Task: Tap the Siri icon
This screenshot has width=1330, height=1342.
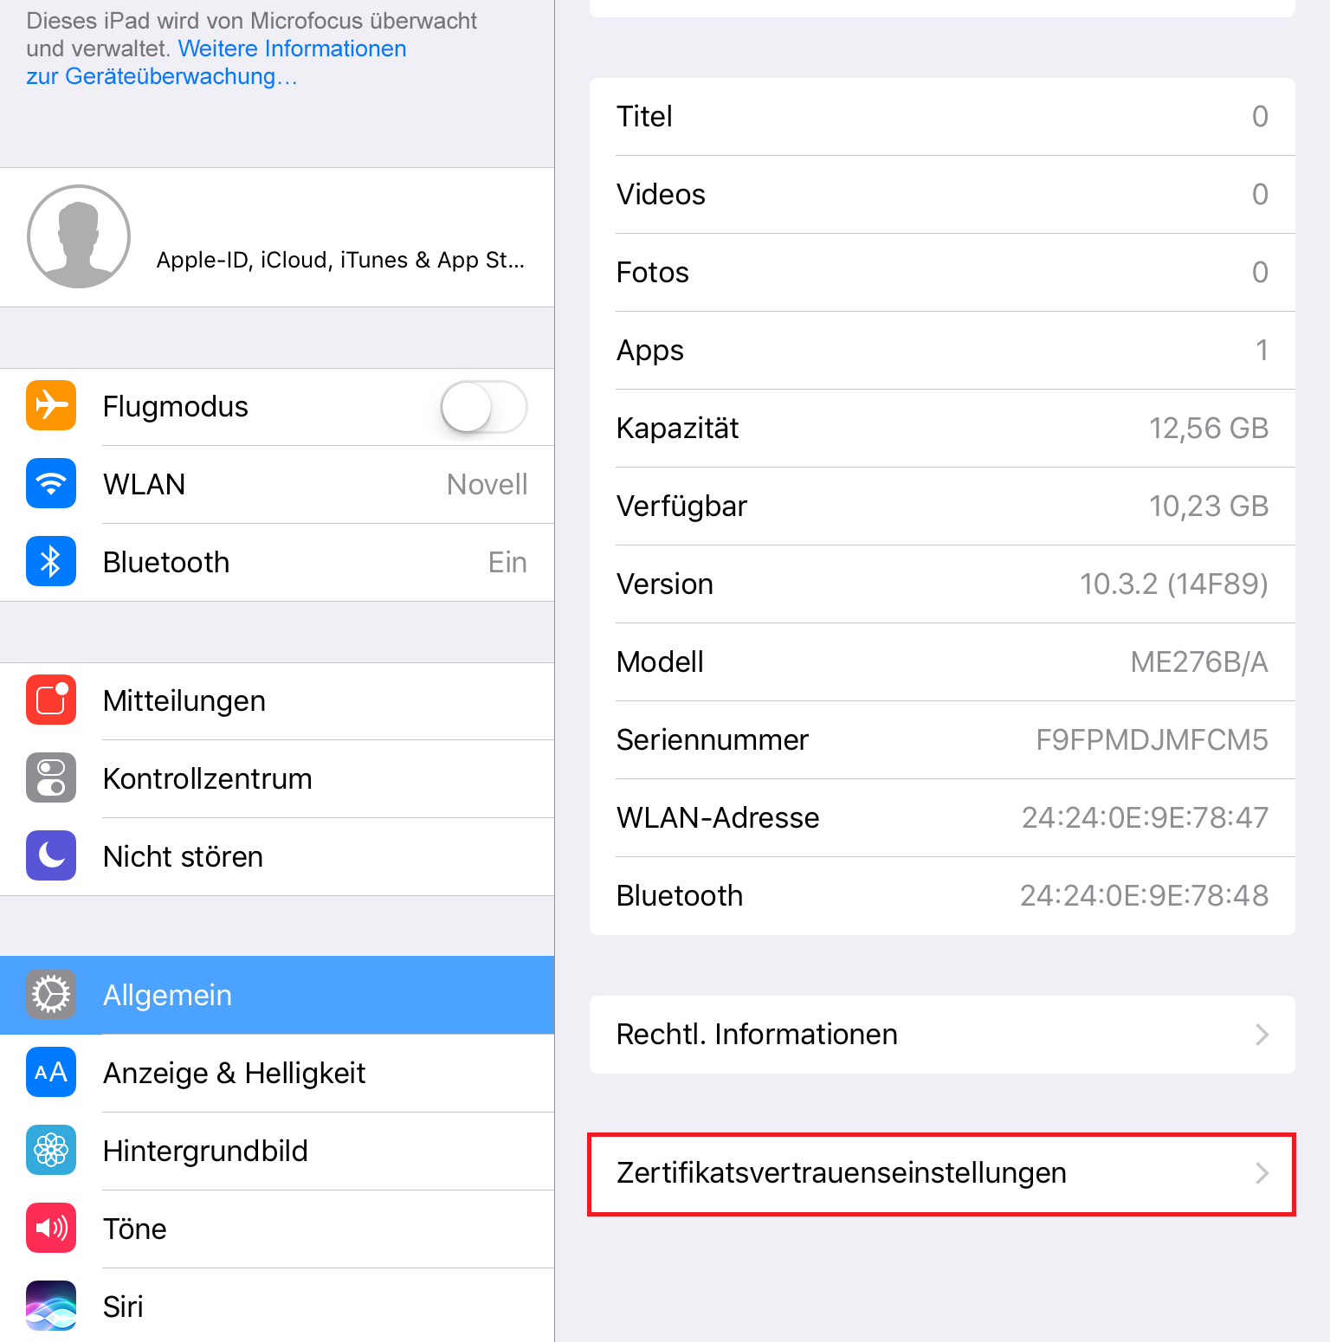Action: 51,1306
